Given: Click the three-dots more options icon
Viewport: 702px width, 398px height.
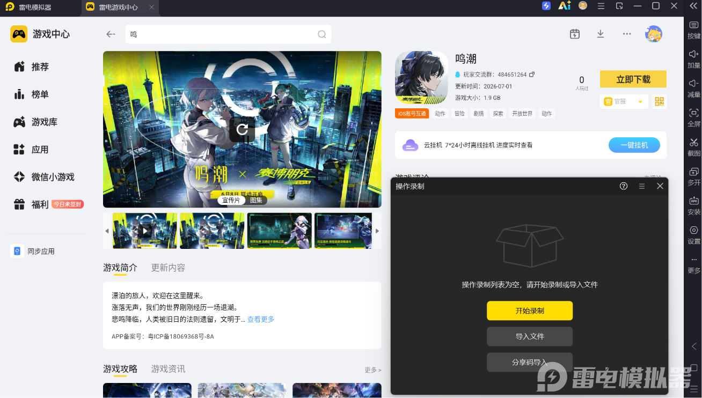Looking at the screenshot, I should click(x=627, y=34).
